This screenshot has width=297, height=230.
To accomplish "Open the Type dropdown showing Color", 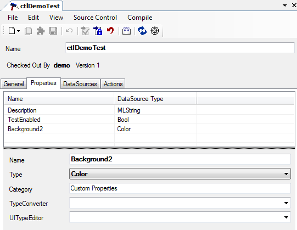I will pyautogui.click(x=180, y=173).
